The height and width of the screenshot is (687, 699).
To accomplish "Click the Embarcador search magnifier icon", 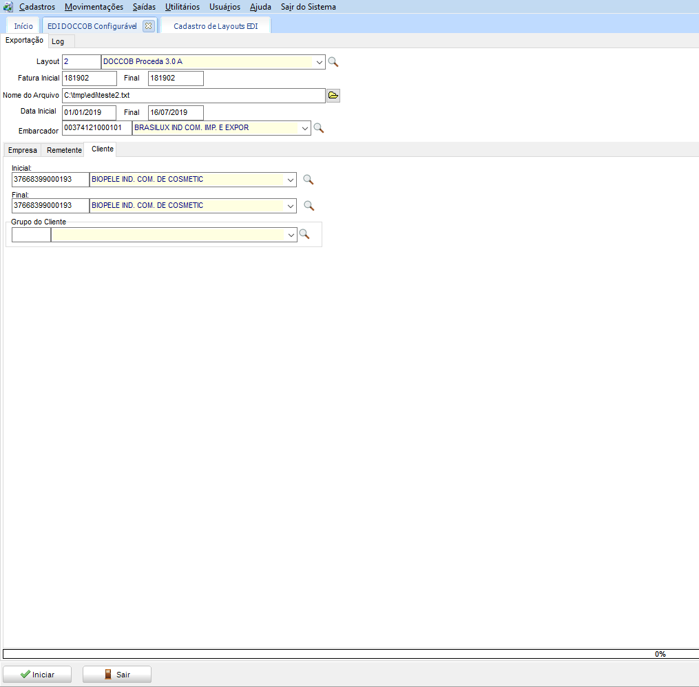I will pyautogui.click(x=319, y=128).
